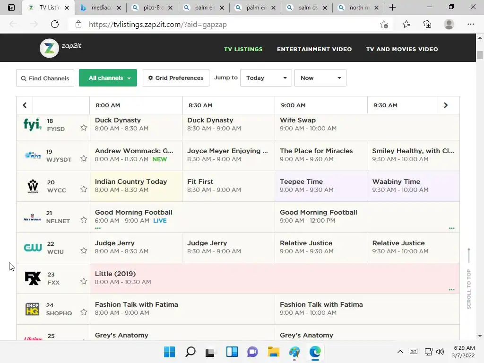
Task: Toggle favorite star for NFLNET channel
Action: tap(84, 220)
